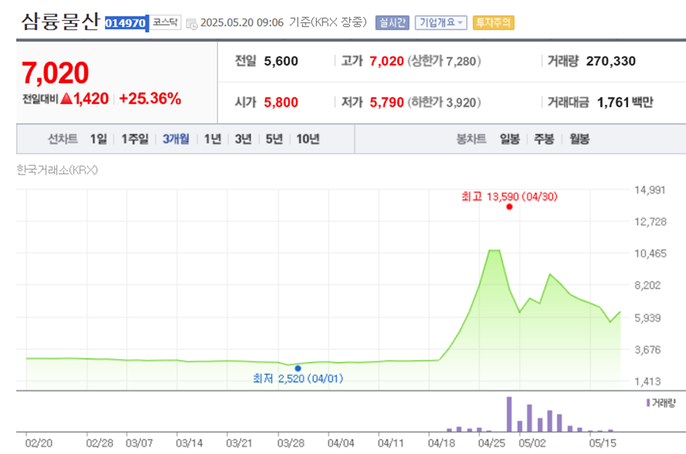
Task: Select the 3년 line chart tab
Action: coord(243,139)
